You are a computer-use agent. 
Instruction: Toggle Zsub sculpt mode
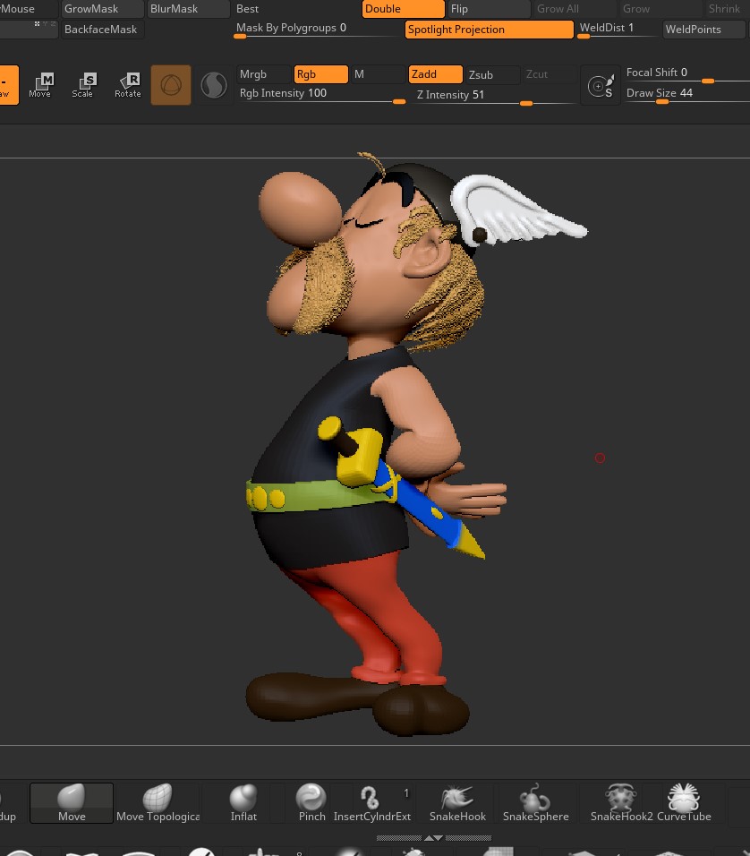click(492, 75)
